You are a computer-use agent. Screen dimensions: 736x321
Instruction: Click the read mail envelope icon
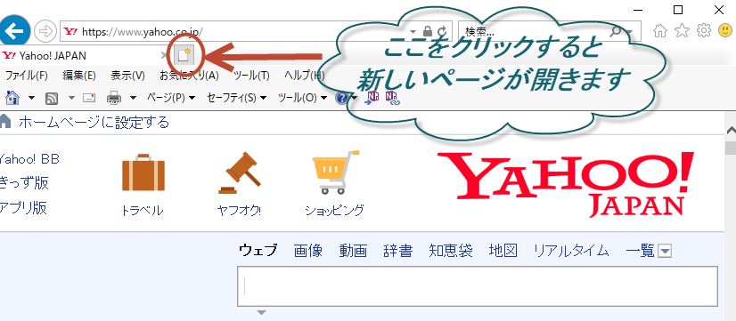(89, 98)
